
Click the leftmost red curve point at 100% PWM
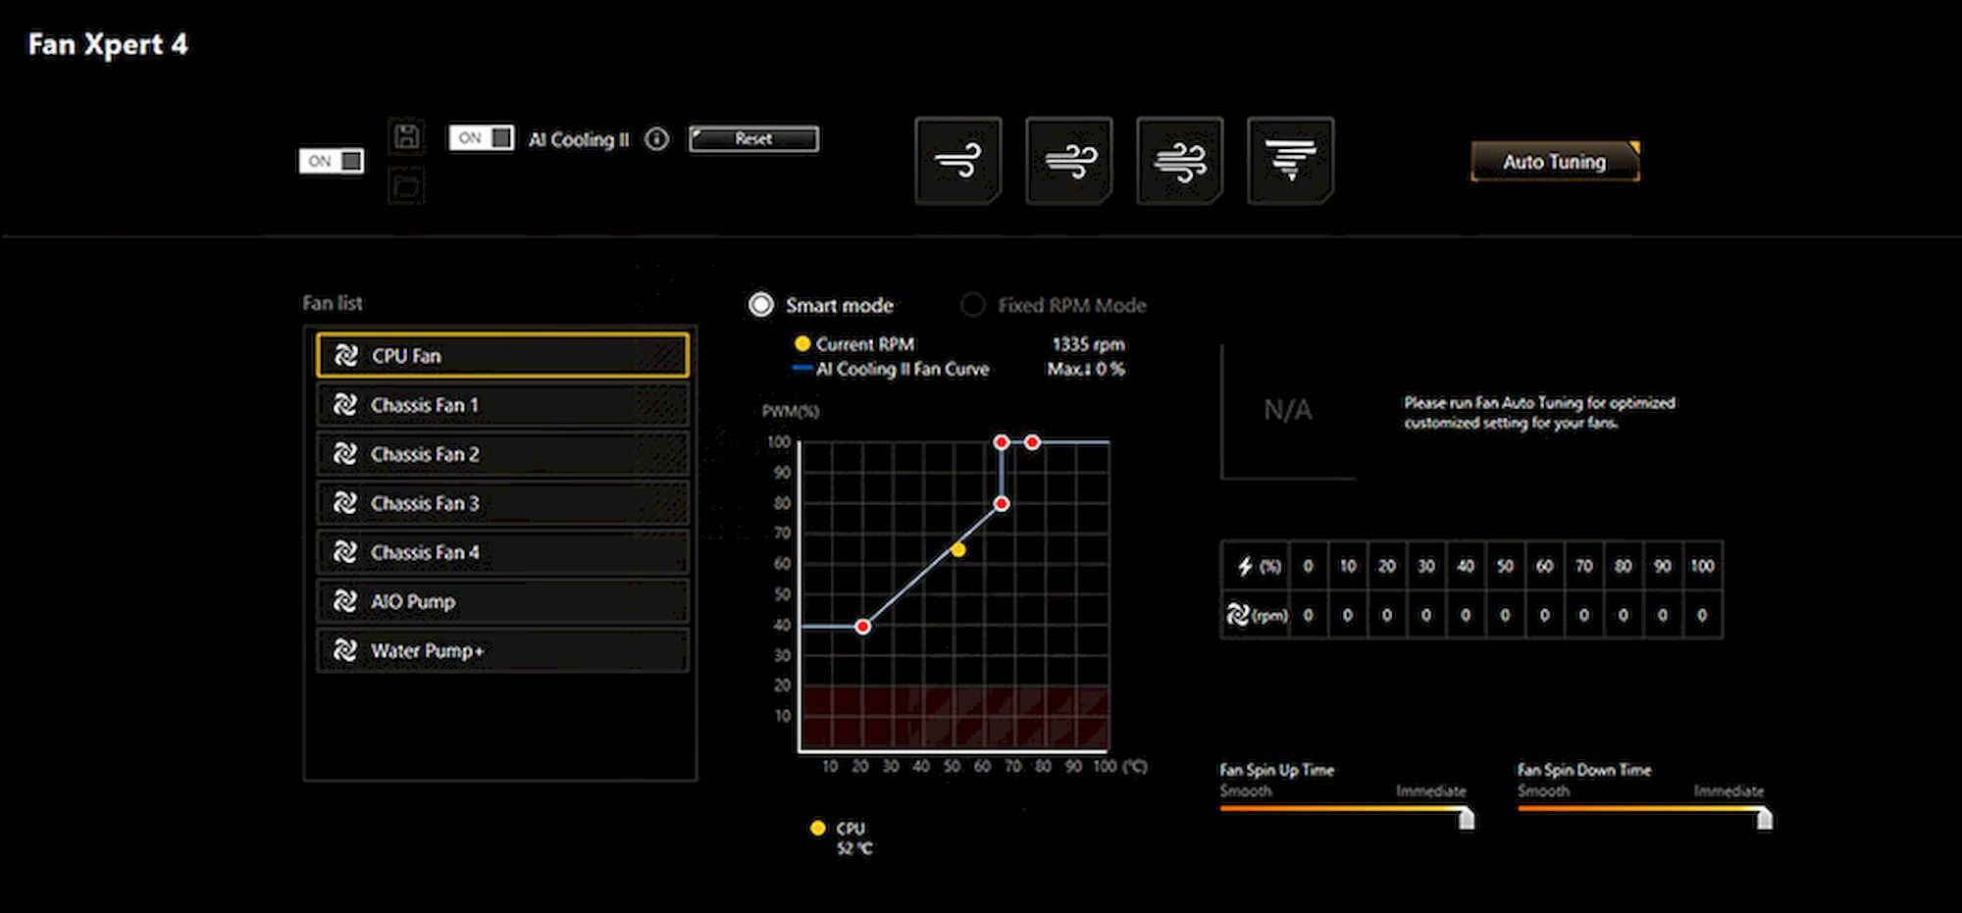point(1001,442)
